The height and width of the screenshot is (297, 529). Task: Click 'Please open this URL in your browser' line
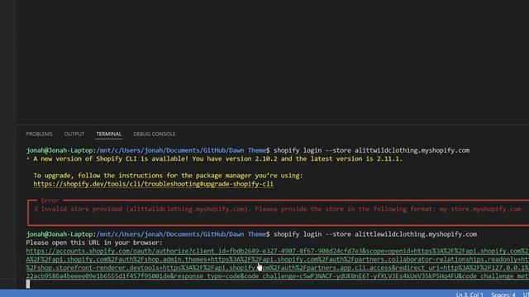(94, 243)
